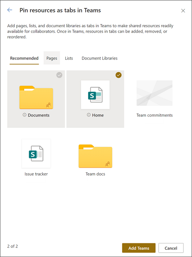Click the Cancel button
The image size is (192, 257).
click(171, 248)
